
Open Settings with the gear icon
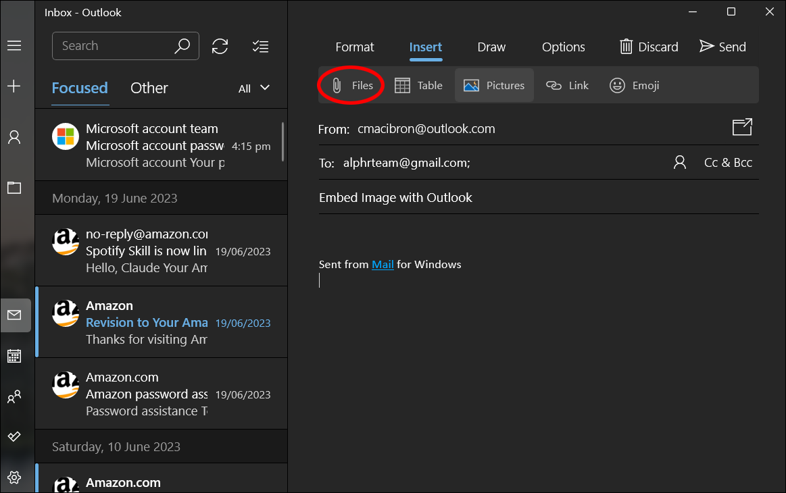[14, 477]
